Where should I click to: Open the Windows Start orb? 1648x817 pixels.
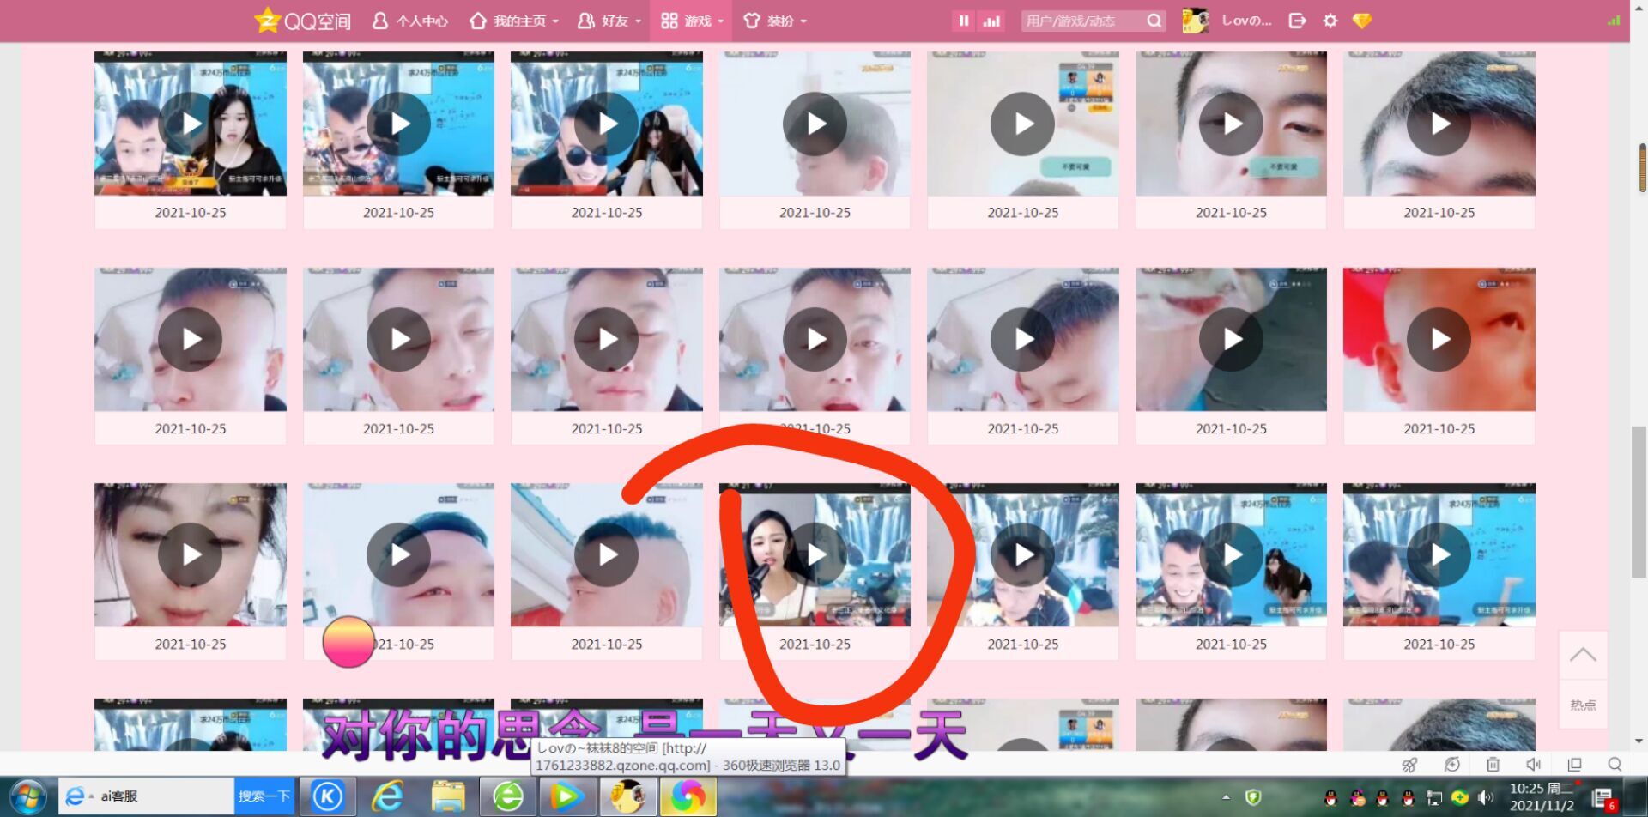tap(27, 796)
